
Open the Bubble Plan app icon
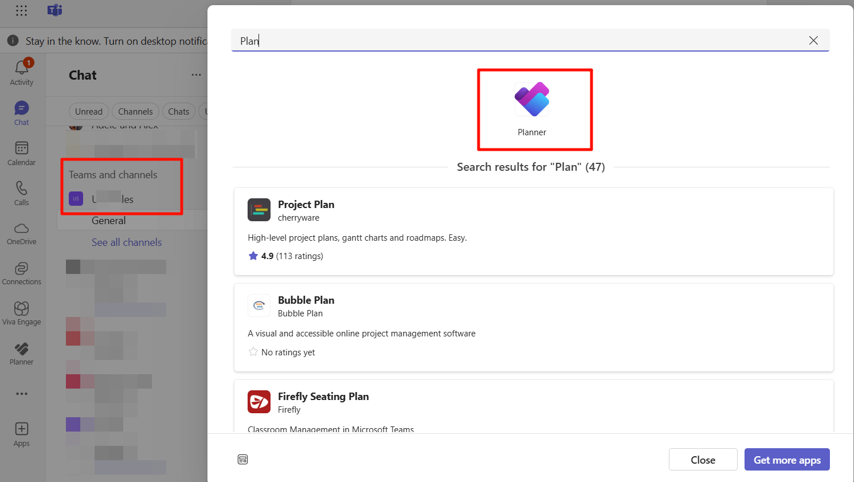259,305
